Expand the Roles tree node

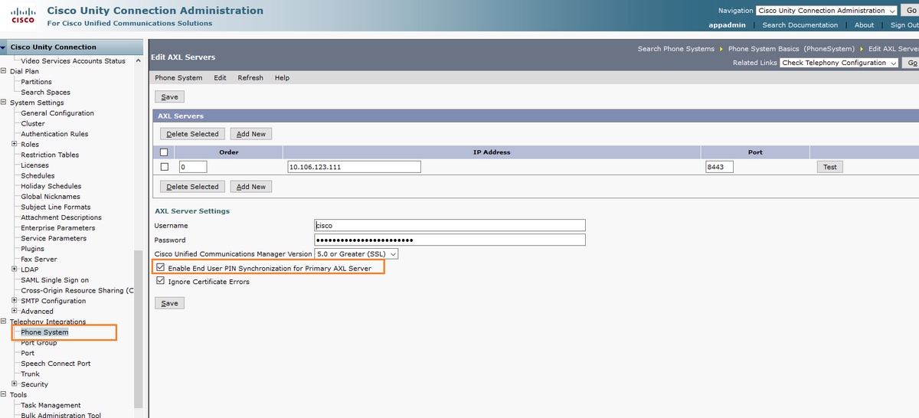click(15, 144)
